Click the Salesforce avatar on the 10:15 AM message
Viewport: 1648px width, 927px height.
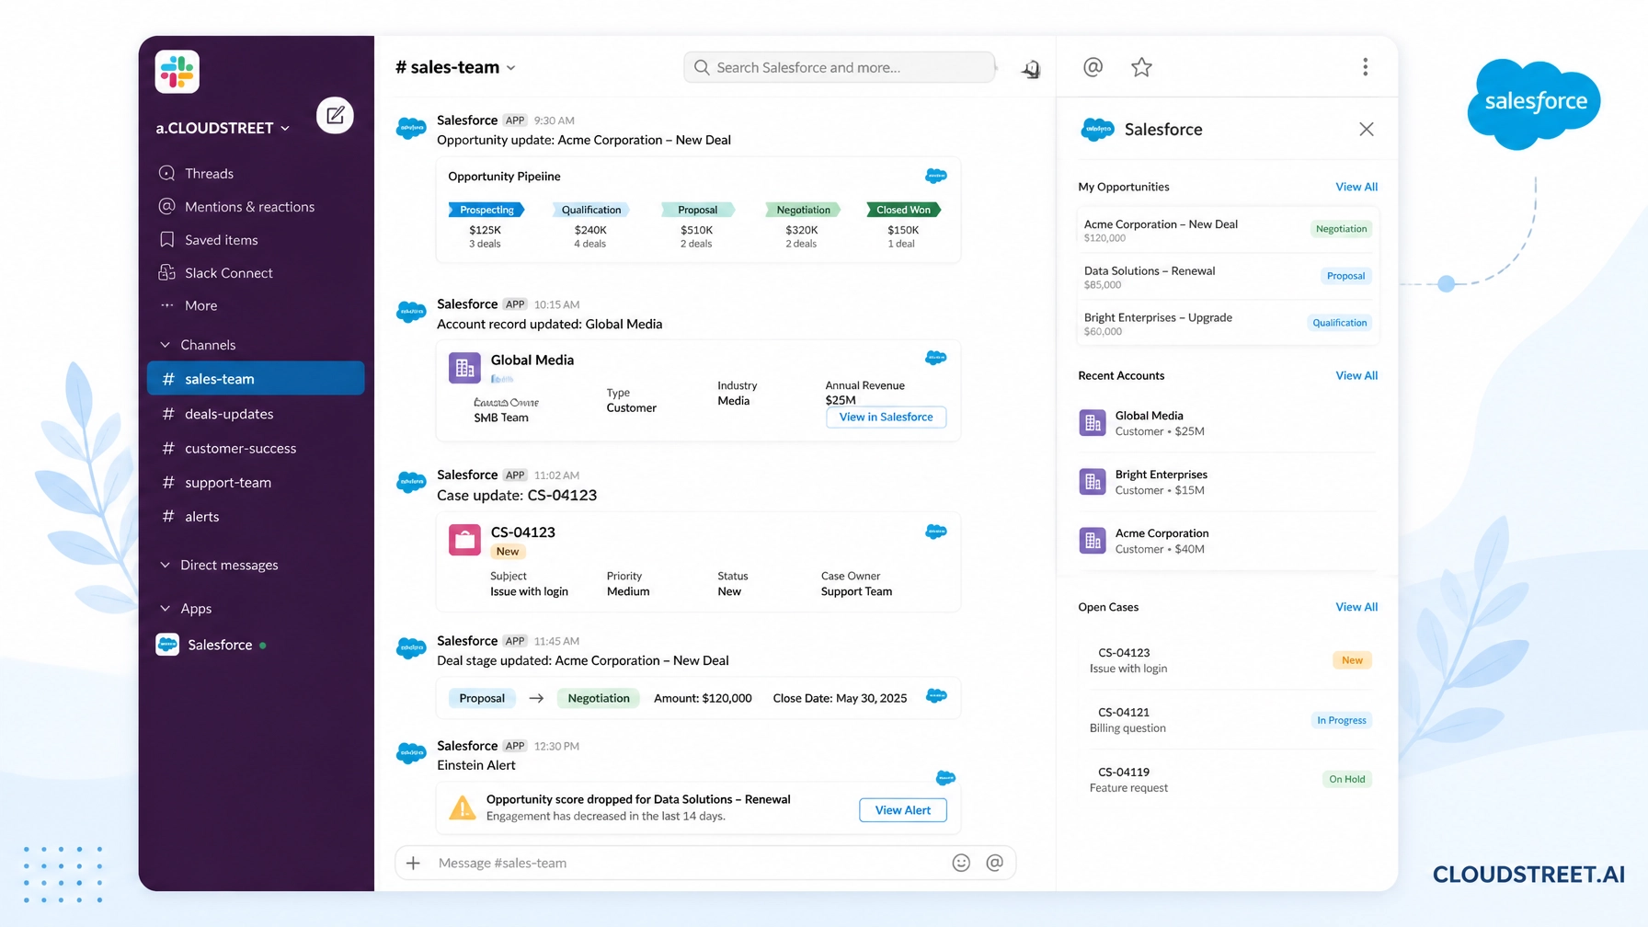coord(411,312)
